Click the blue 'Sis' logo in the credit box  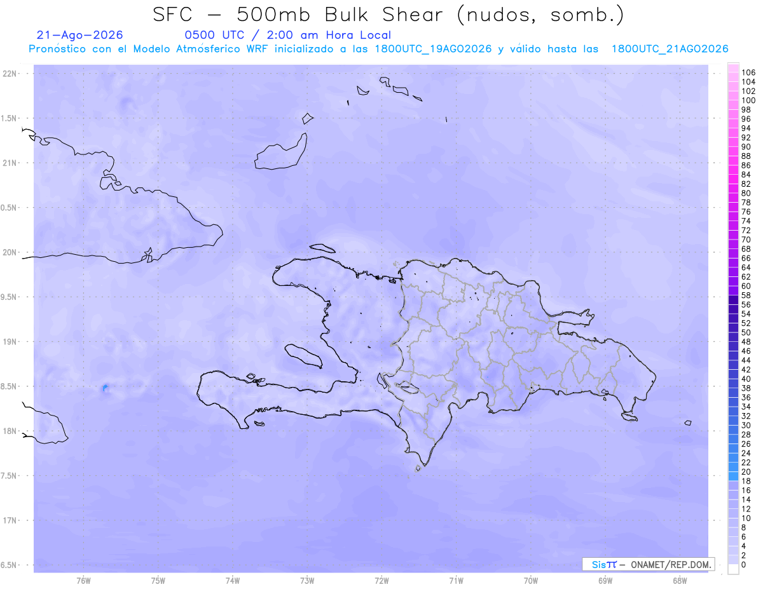click(x=598, y=564)
